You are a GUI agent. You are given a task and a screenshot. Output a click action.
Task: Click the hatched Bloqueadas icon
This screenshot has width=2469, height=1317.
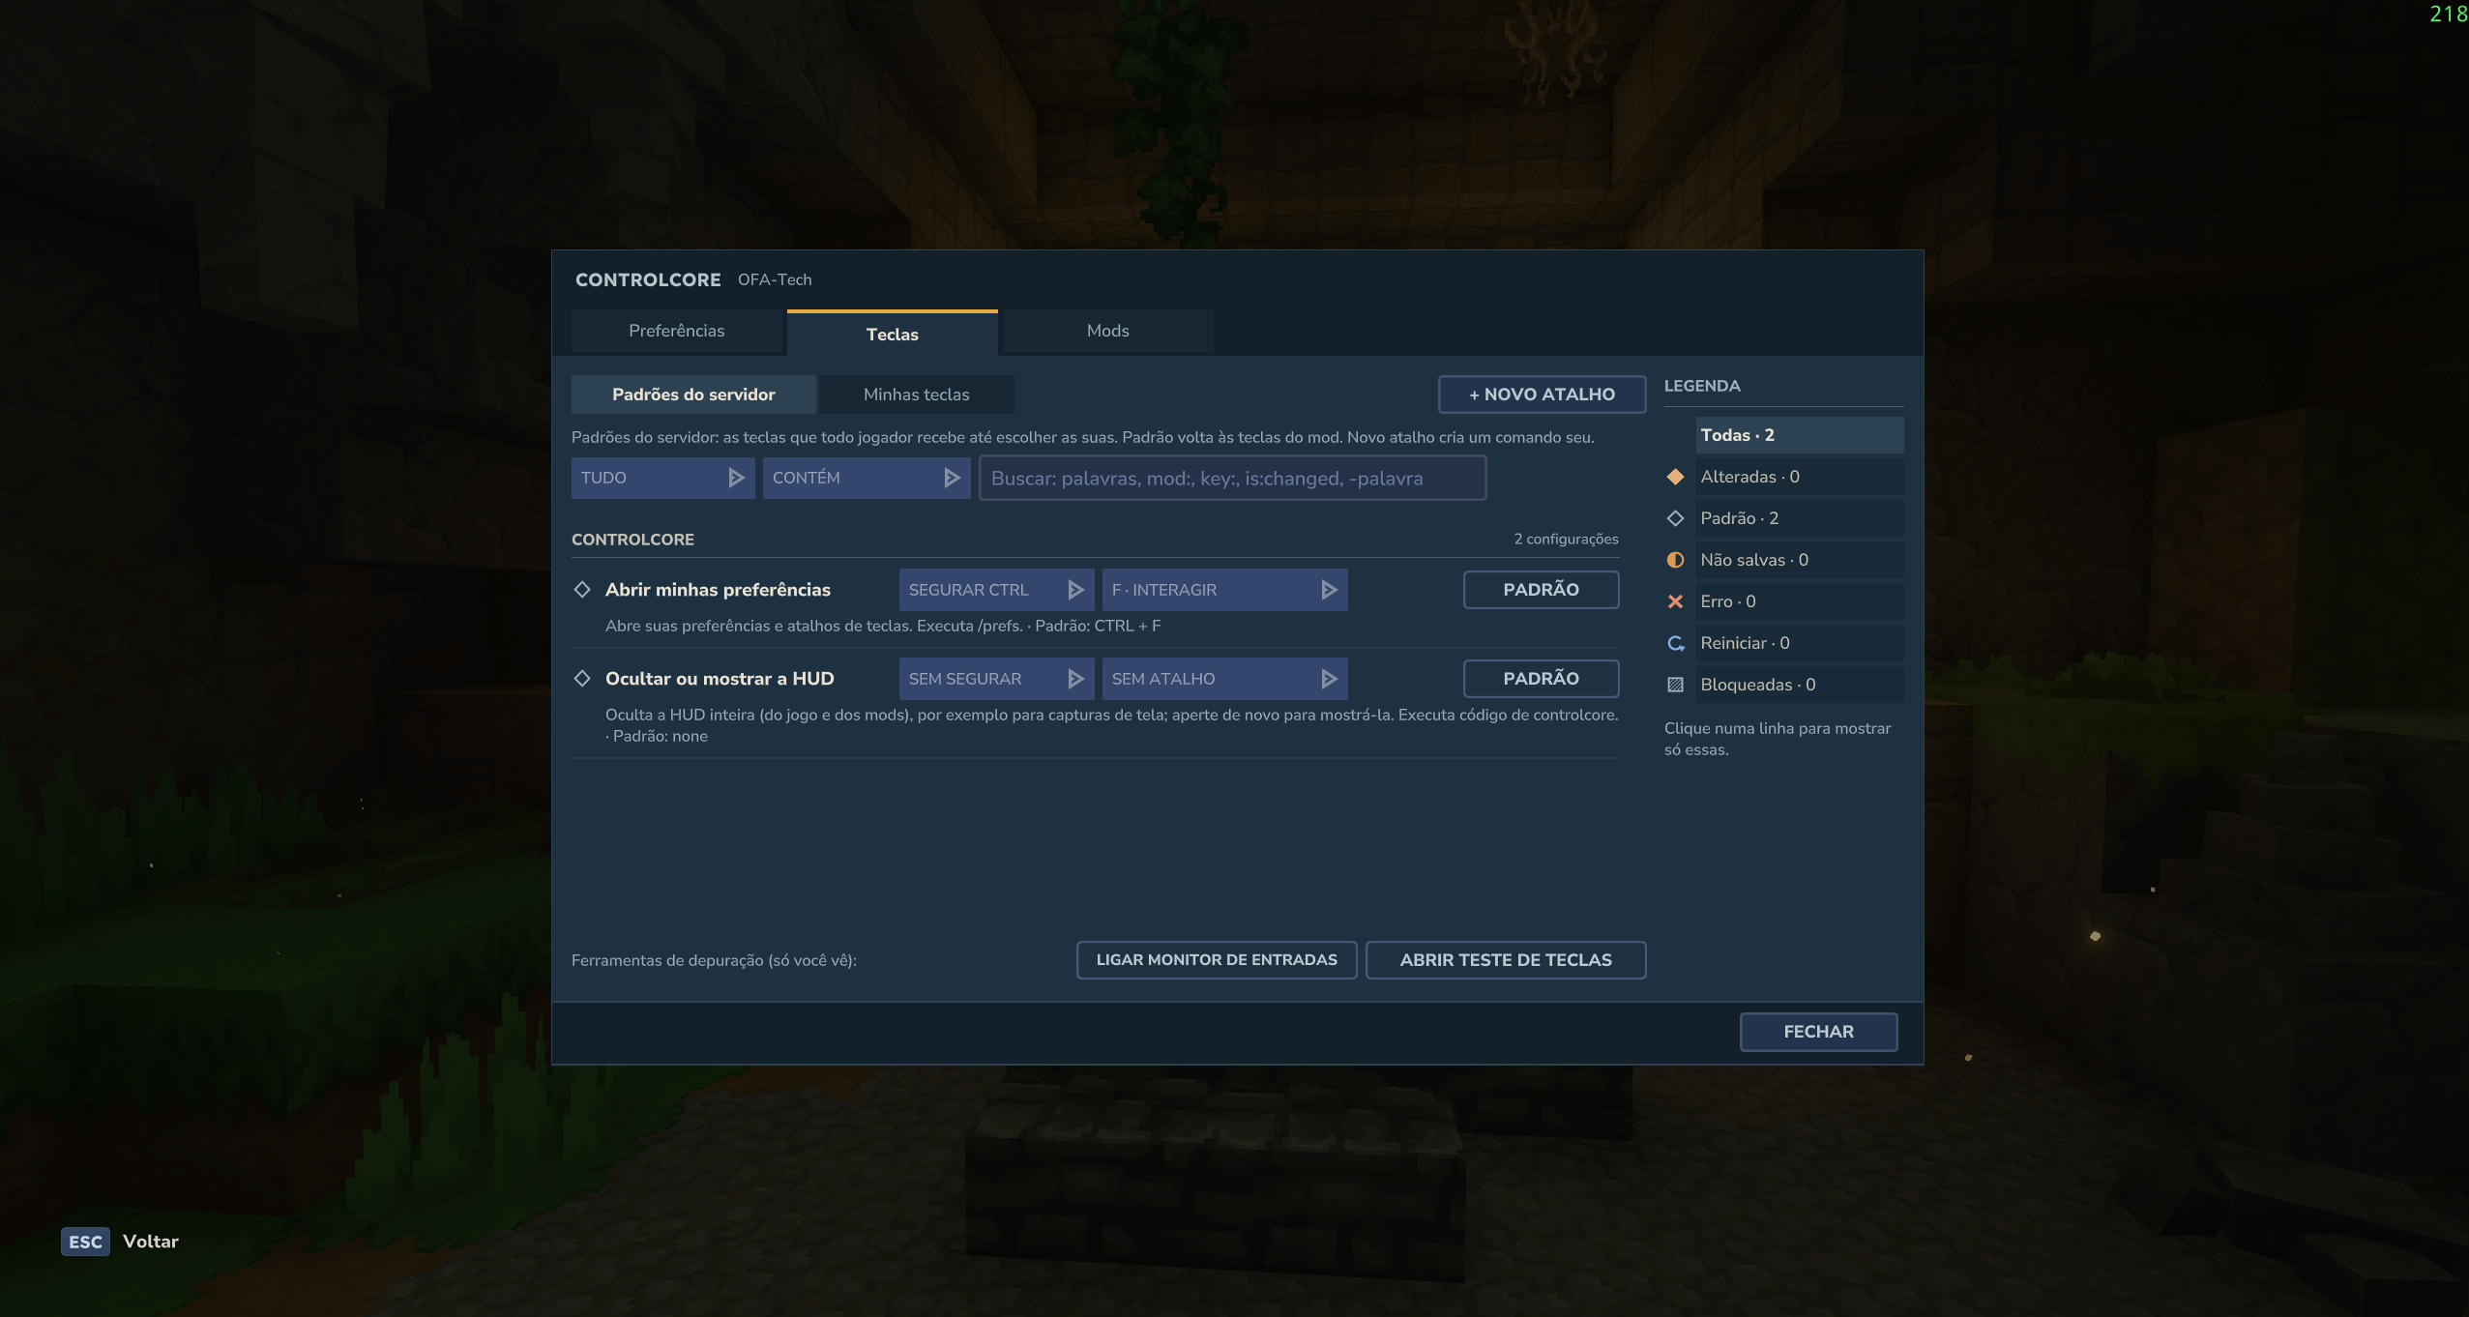tap(1675, 685)
